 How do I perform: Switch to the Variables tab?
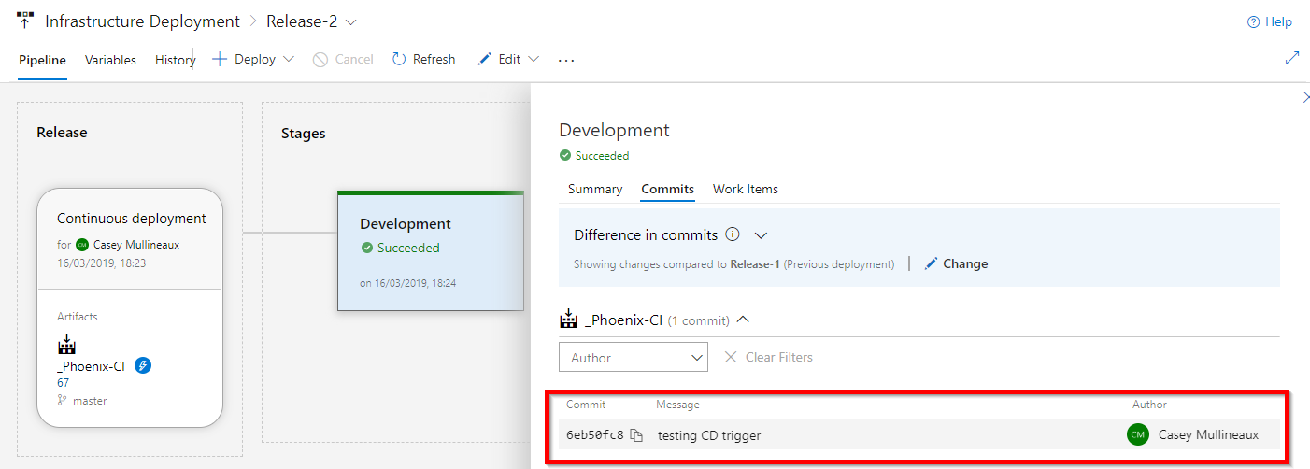[110, 60]
